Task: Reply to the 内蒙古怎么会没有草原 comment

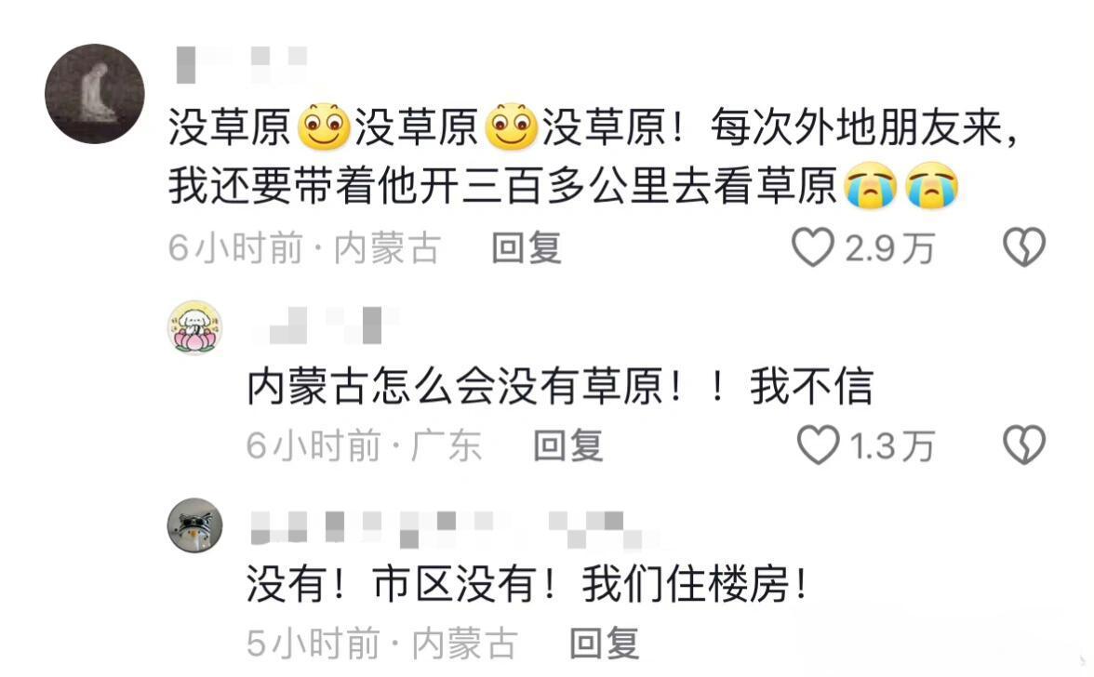Action: pyautogui.click(x=567, y=445)
